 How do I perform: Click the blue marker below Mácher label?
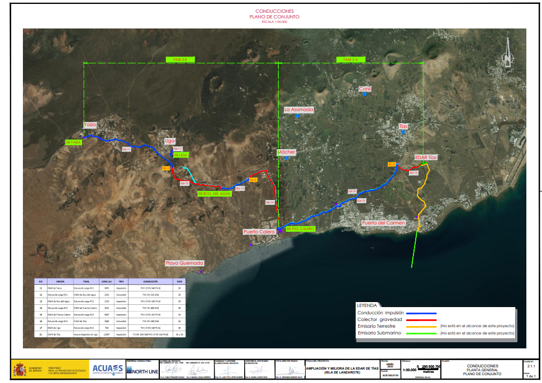point(286,158)
